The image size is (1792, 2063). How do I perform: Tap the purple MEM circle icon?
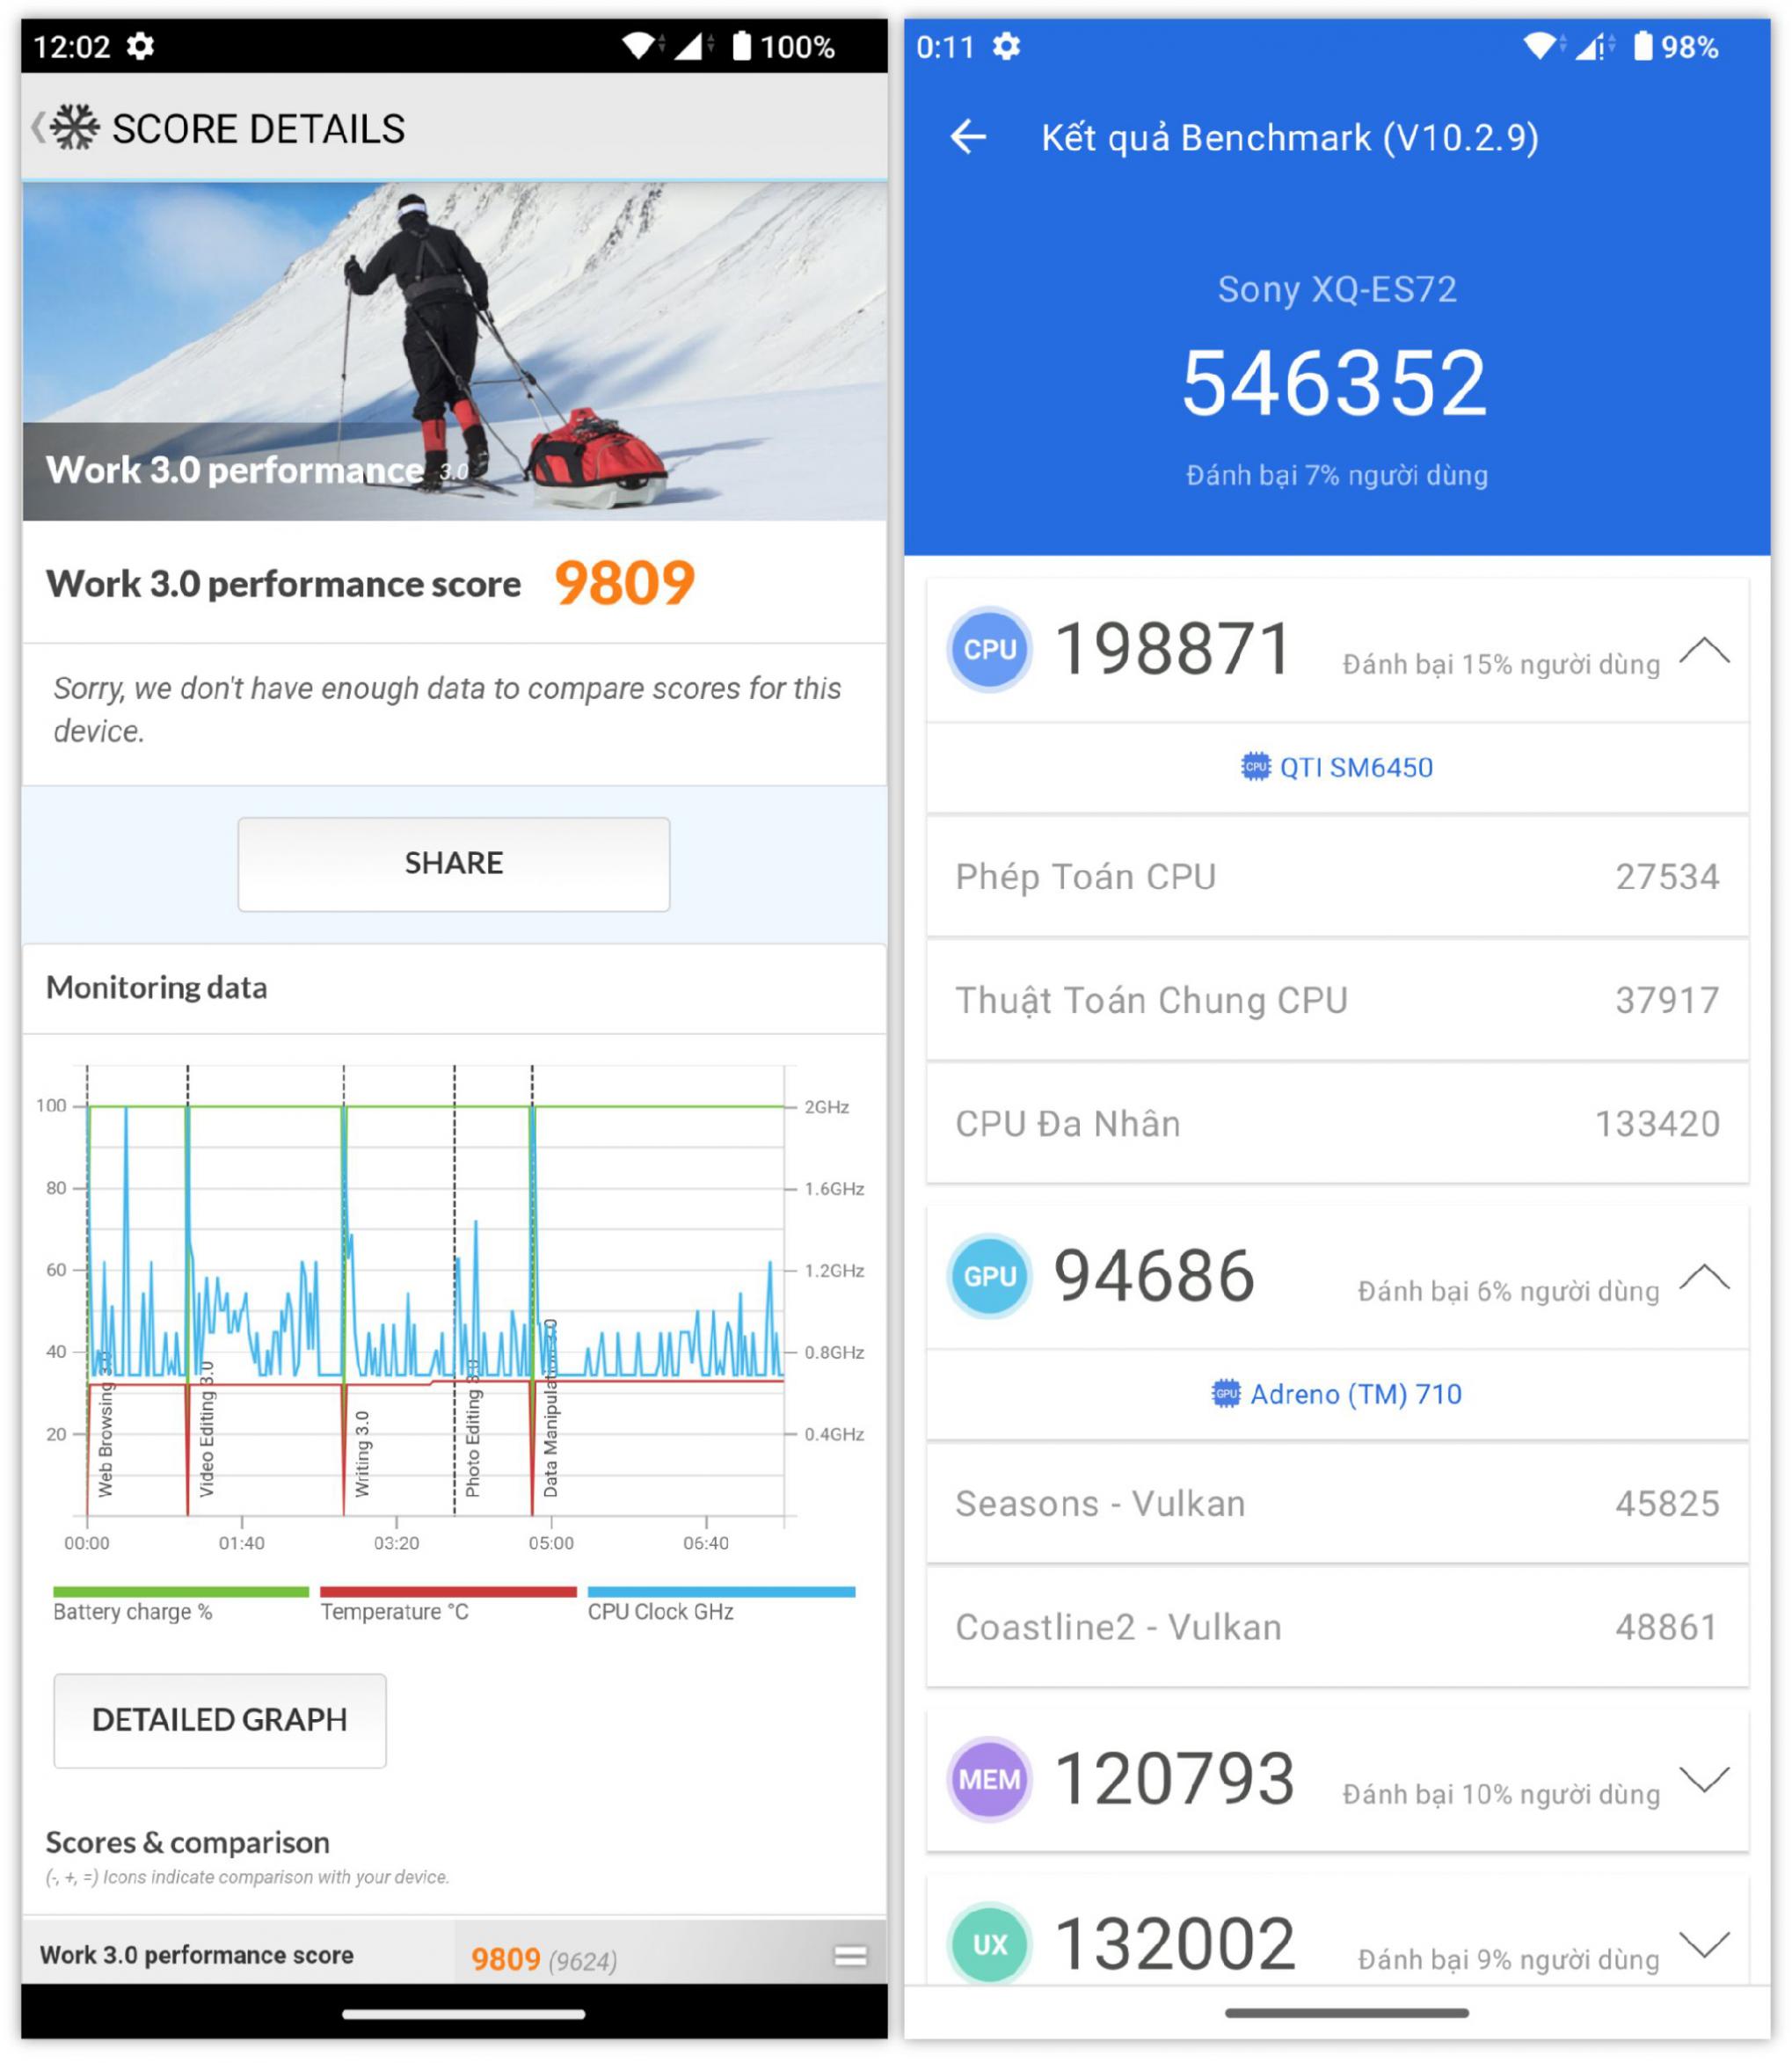coord(989,1780)
